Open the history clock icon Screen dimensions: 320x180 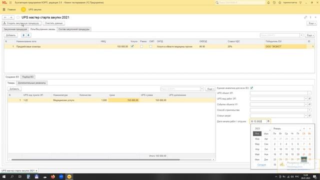[274, 2]
